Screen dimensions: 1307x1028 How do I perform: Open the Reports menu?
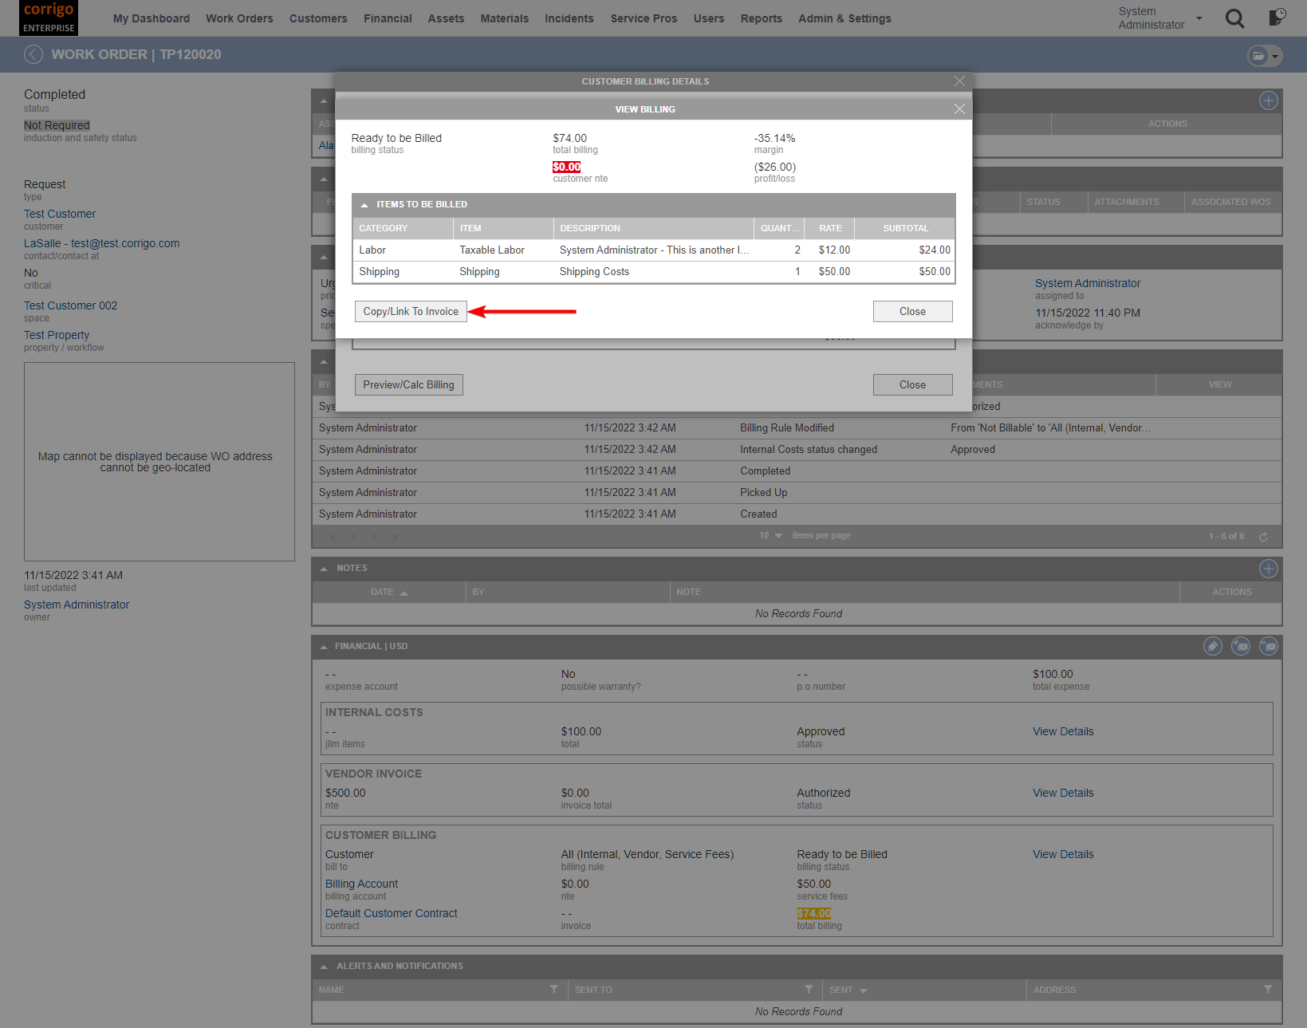761,18
